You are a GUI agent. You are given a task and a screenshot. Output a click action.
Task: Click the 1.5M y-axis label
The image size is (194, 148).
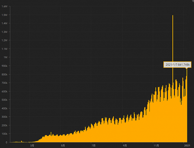point(4,15)
